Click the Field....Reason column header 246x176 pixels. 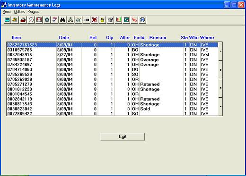[x=150, y=38]
